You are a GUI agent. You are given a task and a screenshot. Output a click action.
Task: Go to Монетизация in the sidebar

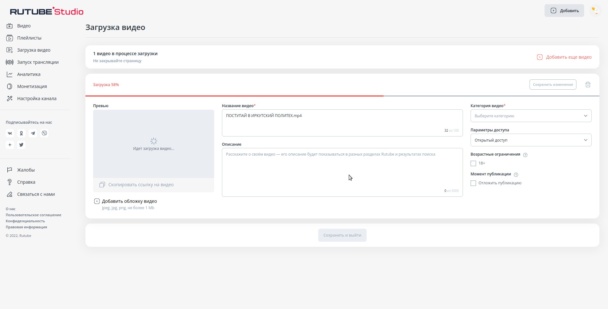32,86
